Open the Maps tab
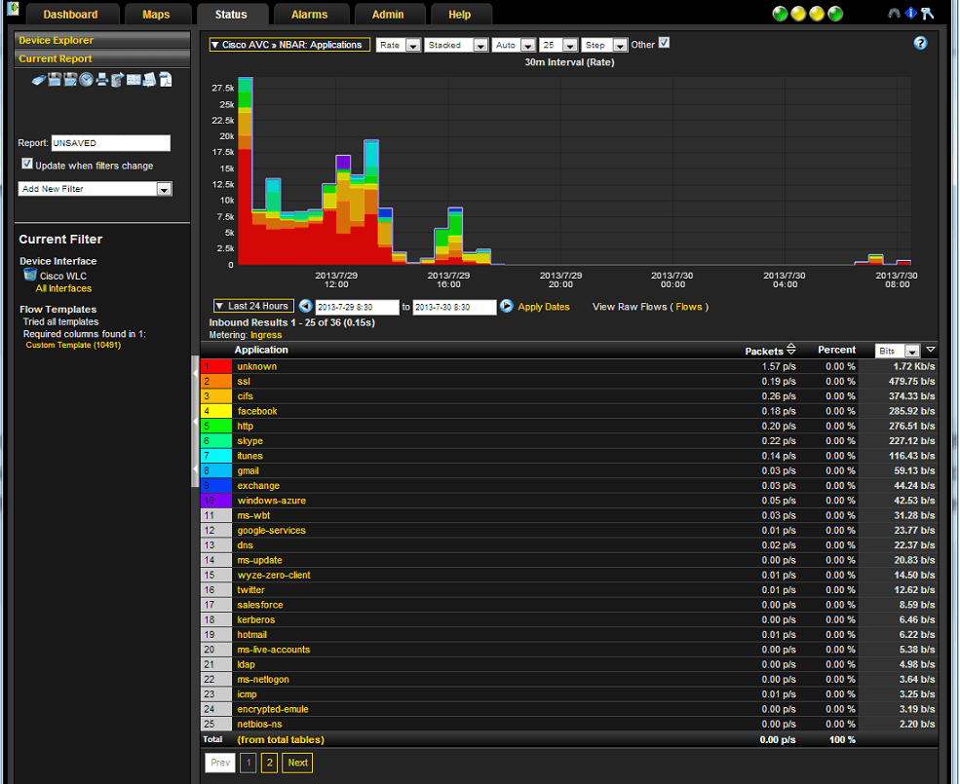This screenshot has width=960, height=784. click(x=156, y=14)
